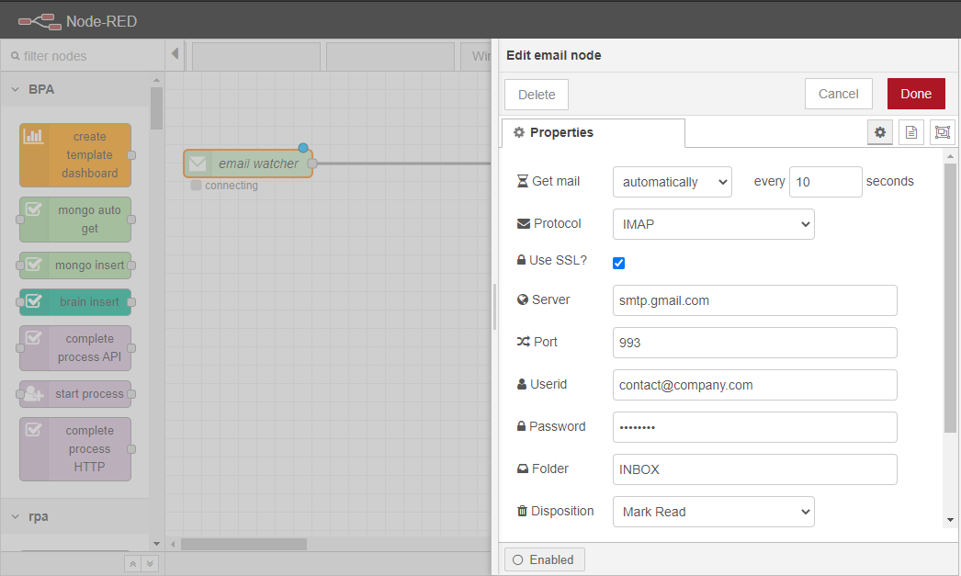This screenshot has width=961, height=576.
Task: Click the canvas horizontal scrollbar thumb
Action: (x=244, y=544)
